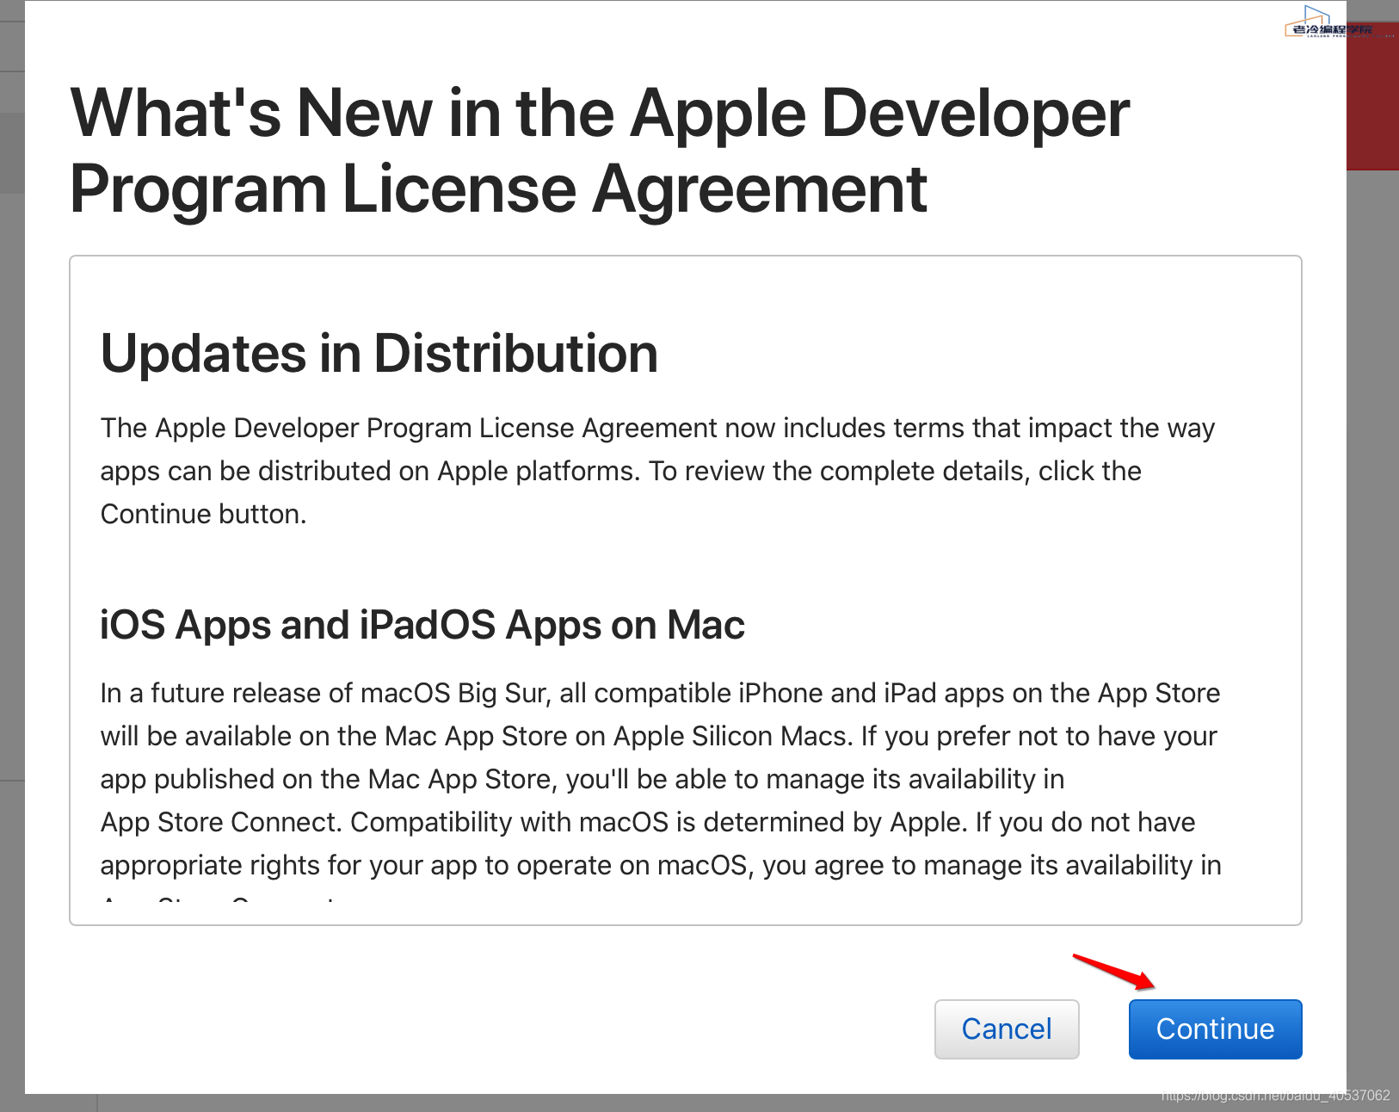
Task: Click paragraph starting 'In a future release of macOS'
Action: click(661, 789)
